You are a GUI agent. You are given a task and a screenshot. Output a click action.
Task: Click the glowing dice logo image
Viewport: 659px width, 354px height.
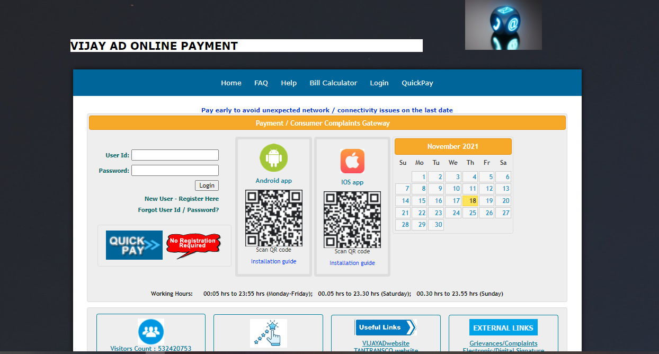coord(503,25)
